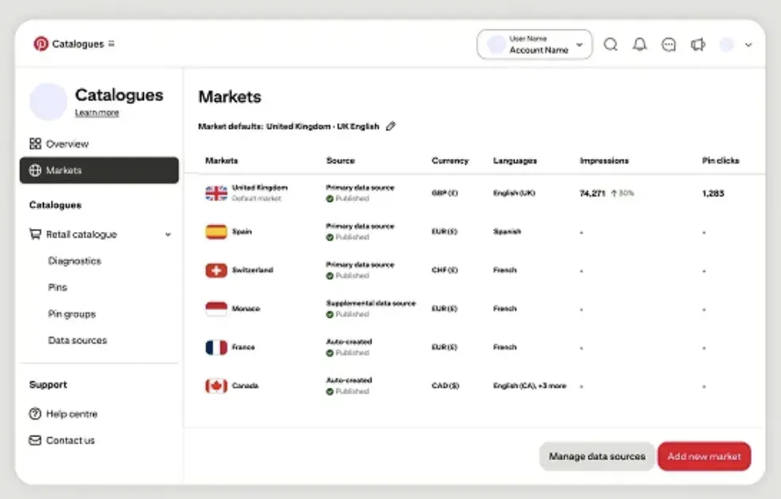
Task: Click the France flag icon
Action: click(216, 347)
